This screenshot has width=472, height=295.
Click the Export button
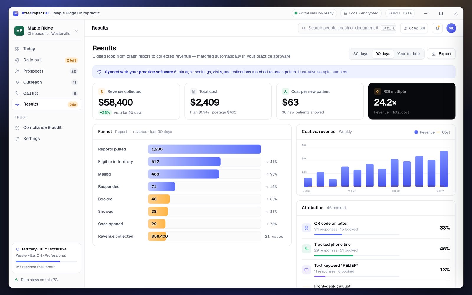441,54
